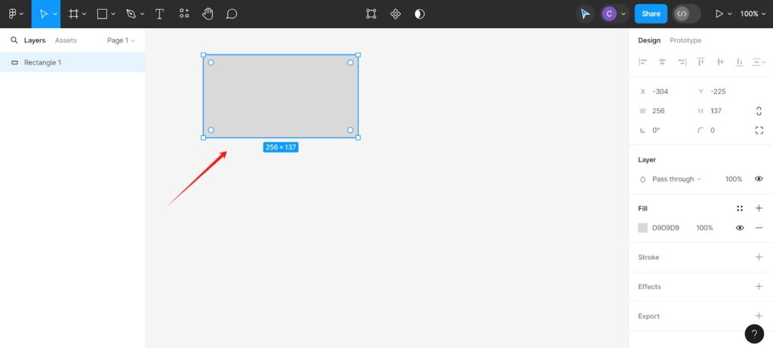Expand the Page 1 dropdown
The height and width of the screenshot is (348, 773).
122,41
